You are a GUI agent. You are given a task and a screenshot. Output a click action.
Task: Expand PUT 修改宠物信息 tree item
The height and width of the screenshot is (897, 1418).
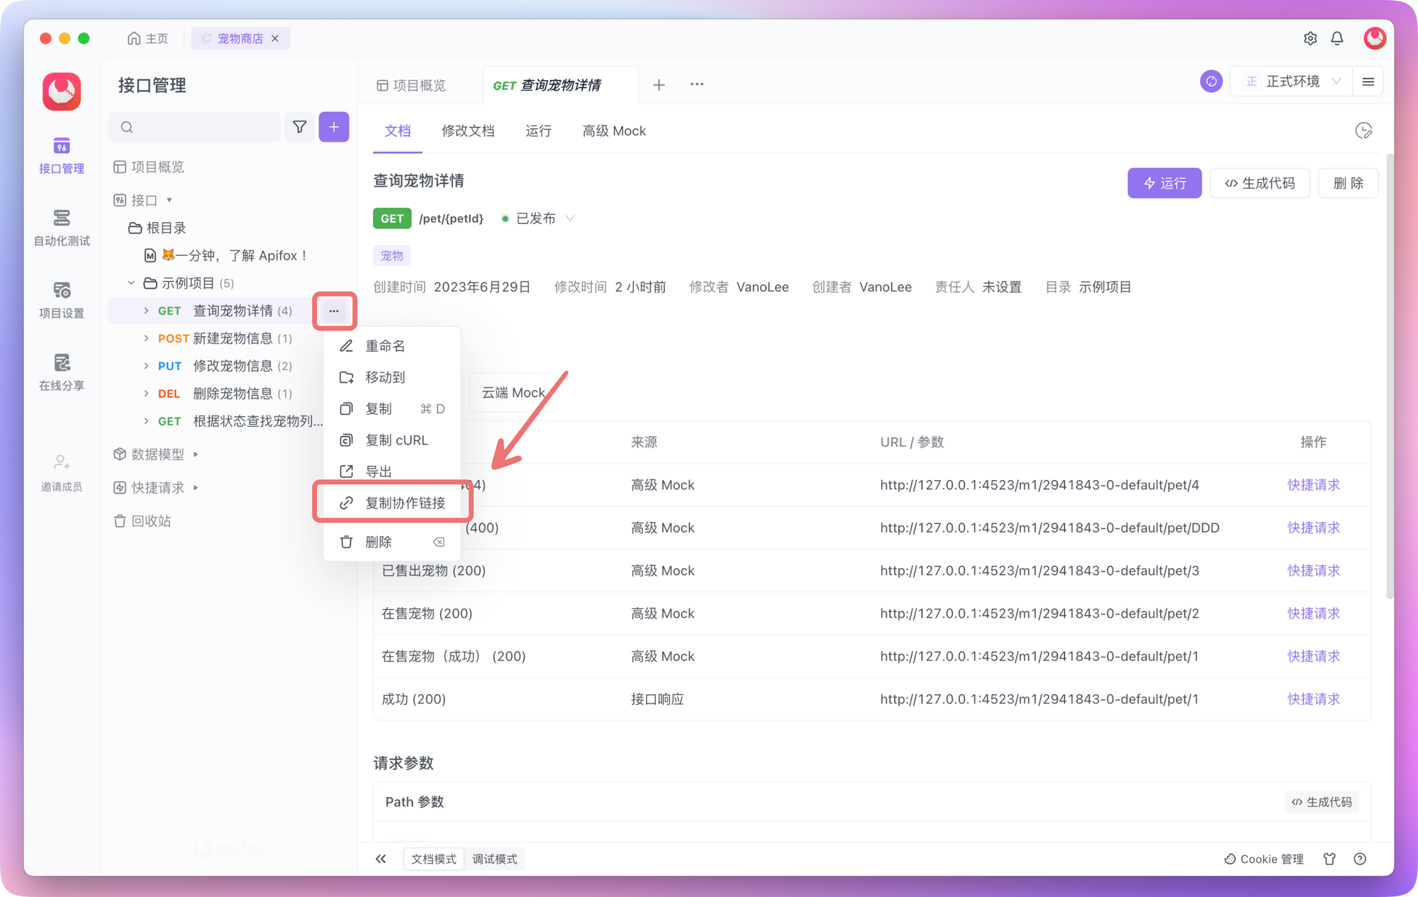146,366
